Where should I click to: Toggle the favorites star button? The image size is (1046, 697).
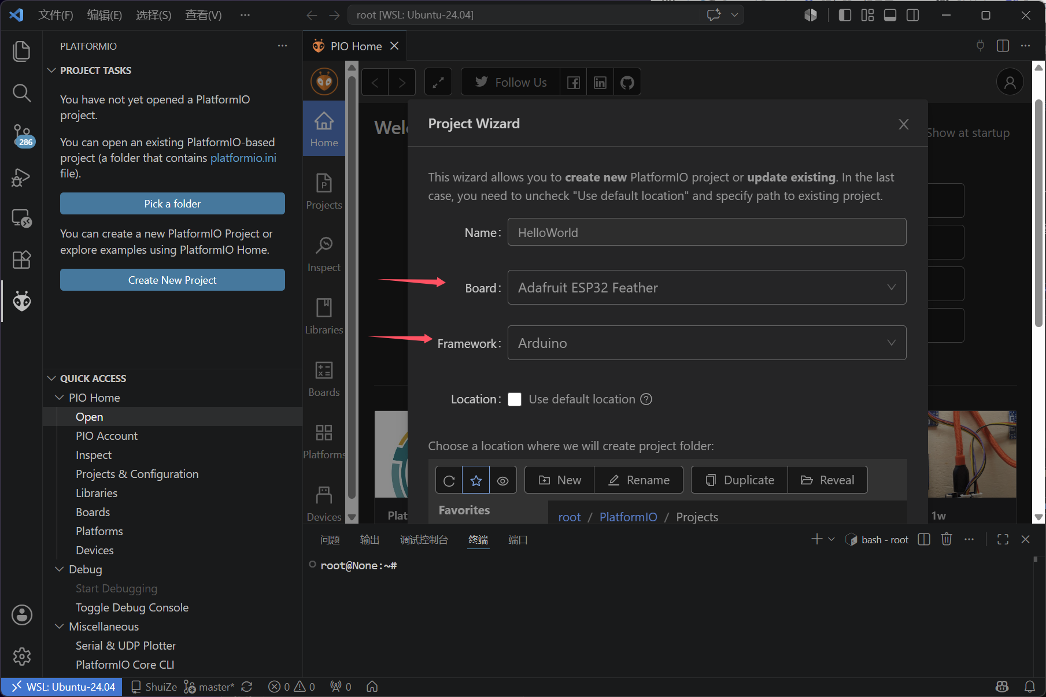point(476,480)
